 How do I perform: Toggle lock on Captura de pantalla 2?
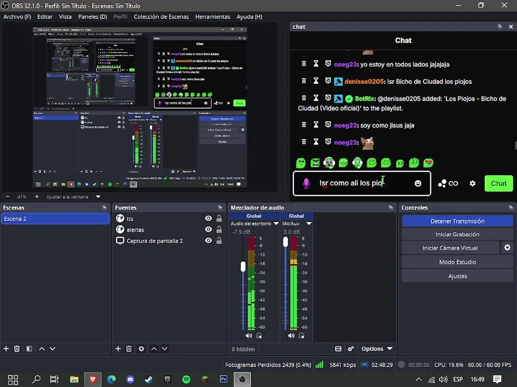point(219,241)
